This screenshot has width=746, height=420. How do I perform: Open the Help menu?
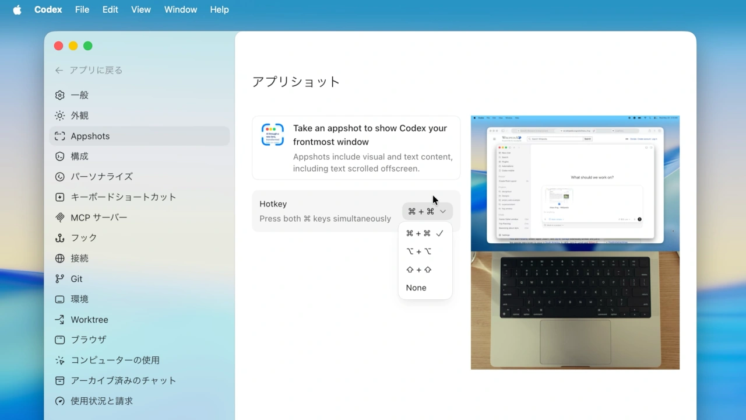tap(219, 10)
